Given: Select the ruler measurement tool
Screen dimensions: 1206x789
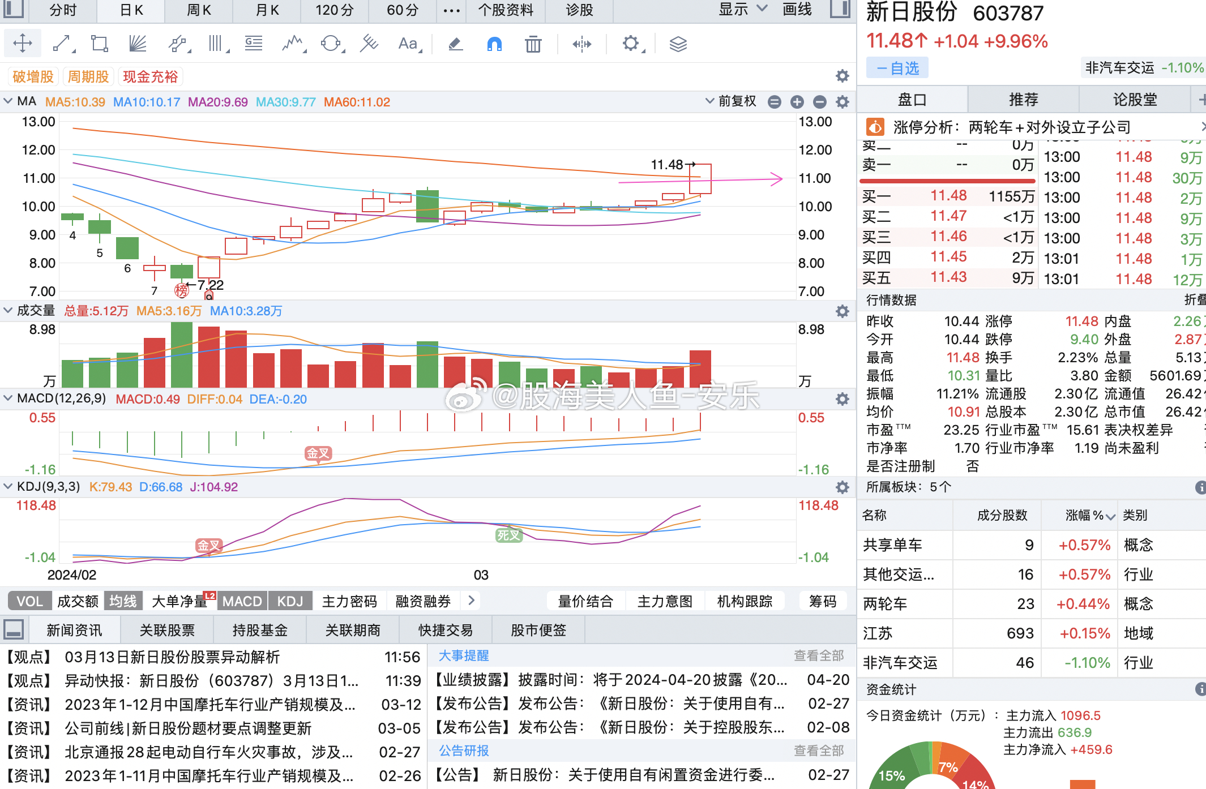Looking at the screenshot, I should [369, 44].
